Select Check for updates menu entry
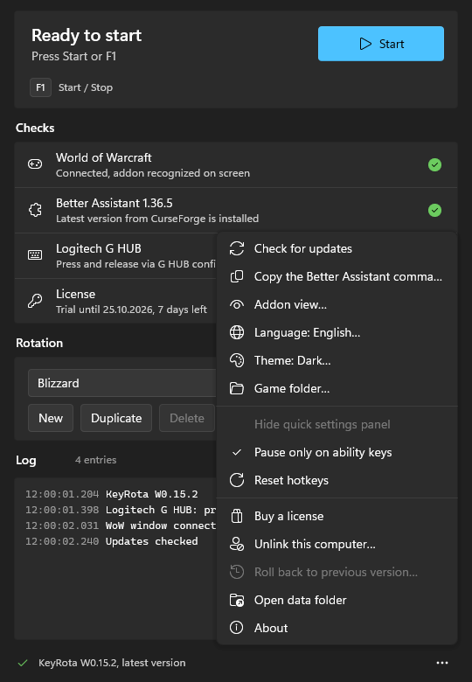The width and height of the screenshot is (472, 682). (x=337, y=249)
